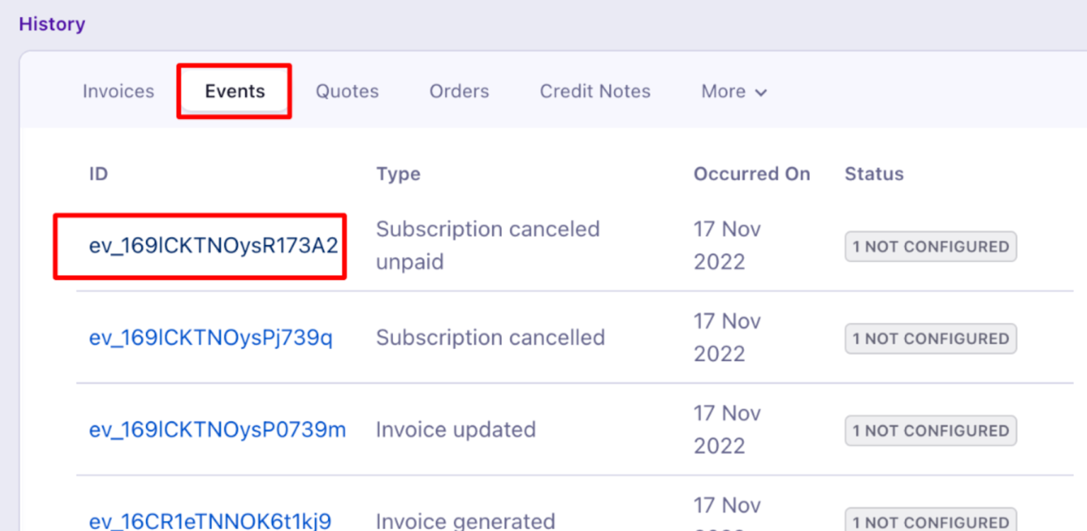Open event ev_16CR1eTNNOK6t1kj9

click(210, 521)
